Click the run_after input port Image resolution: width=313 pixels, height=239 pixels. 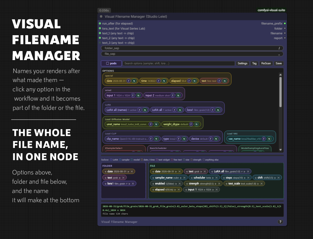point(100,24)
